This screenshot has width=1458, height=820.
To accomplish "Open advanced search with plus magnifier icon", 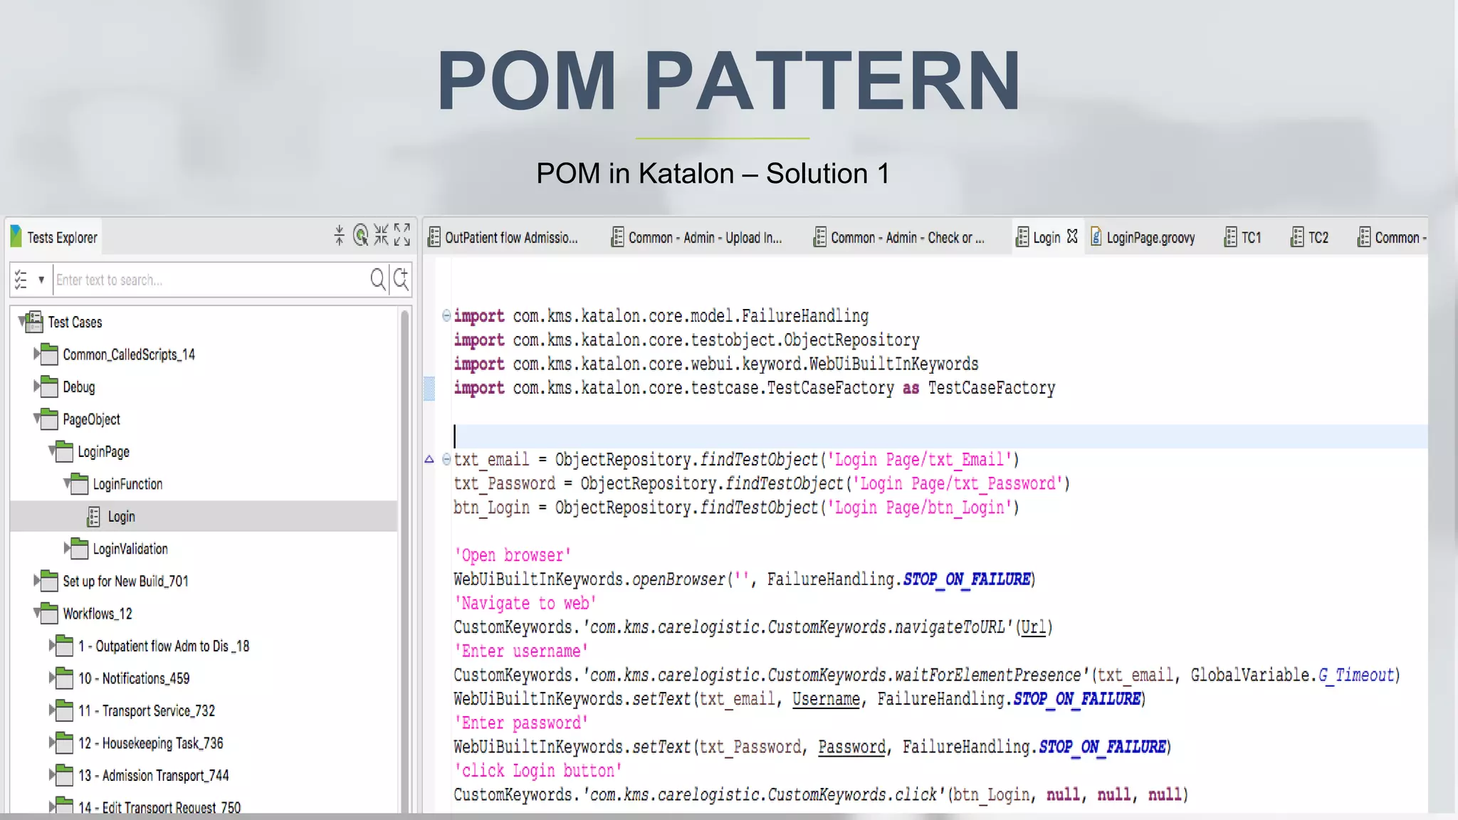I will 402,279.
